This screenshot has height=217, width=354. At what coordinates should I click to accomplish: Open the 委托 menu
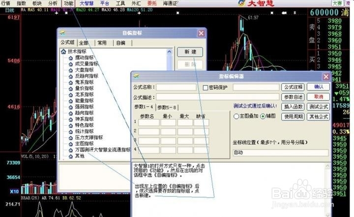click(x=152, y=3)
